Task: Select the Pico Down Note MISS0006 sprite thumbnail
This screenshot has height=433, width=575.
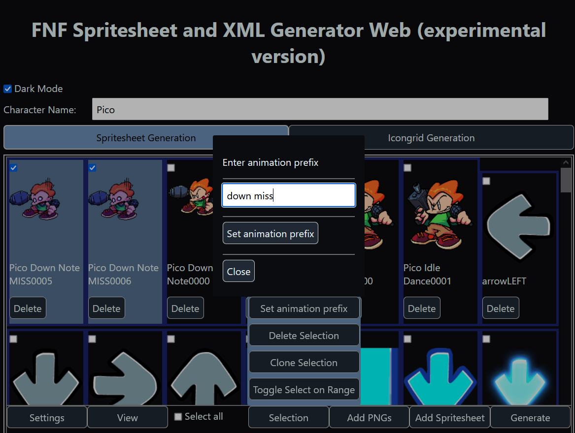Action: click(x=113, y=199)
